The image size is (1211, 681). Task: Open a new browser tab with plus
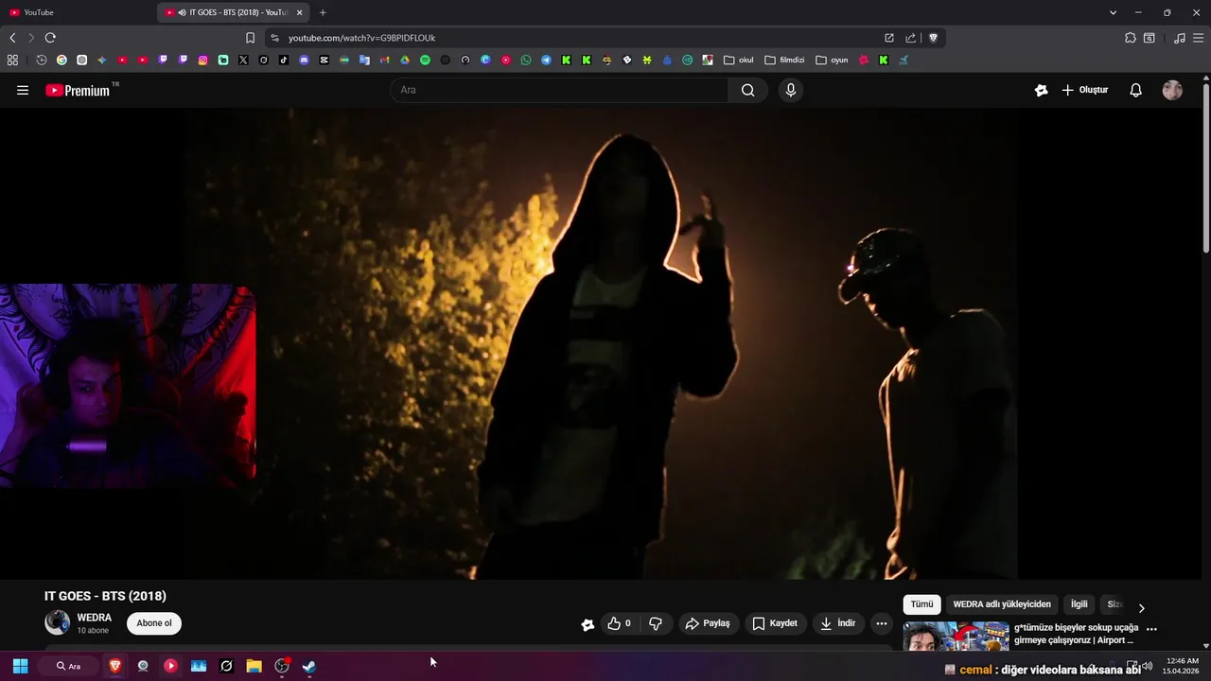pyautogui.click(x=323, y=12)
